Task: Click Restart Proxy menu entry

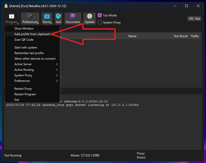Action: [32, 89]
